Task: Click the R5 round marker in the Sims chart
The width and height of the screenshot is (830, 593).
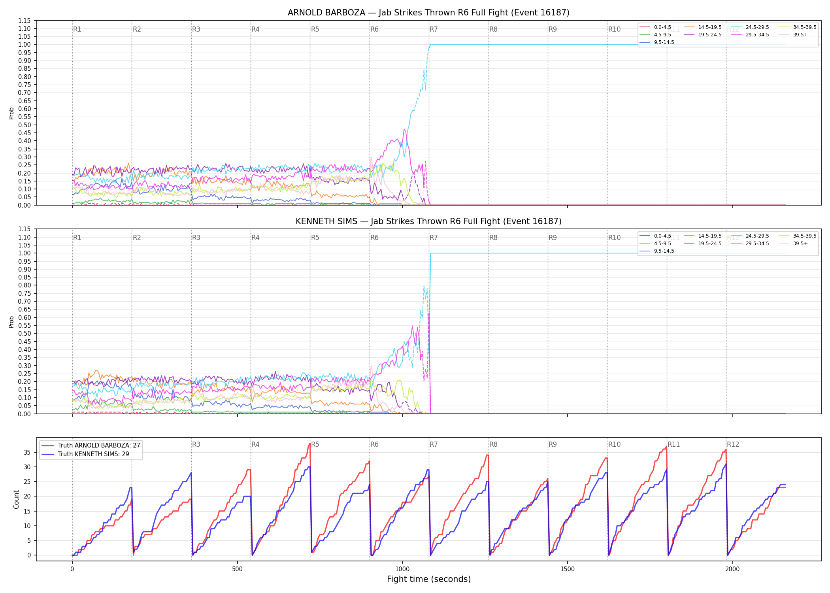Action: tap(315, 238)
